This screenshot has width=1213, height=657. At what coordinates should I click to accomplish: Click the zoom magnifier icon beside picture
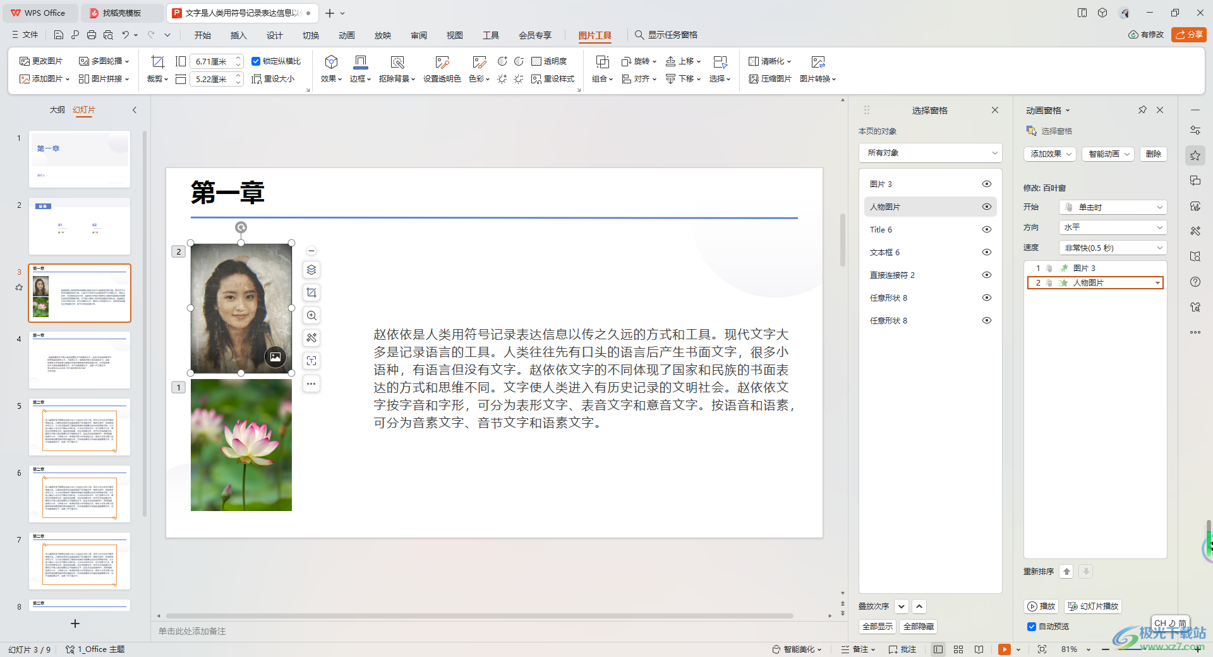point(311,315)
